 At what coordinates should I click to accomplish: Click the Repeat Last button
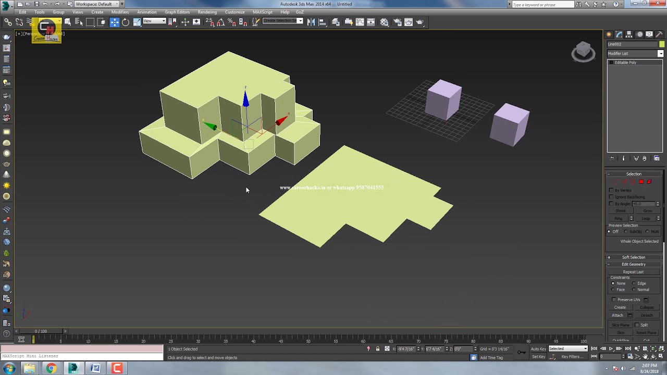[x=633, y=272]
